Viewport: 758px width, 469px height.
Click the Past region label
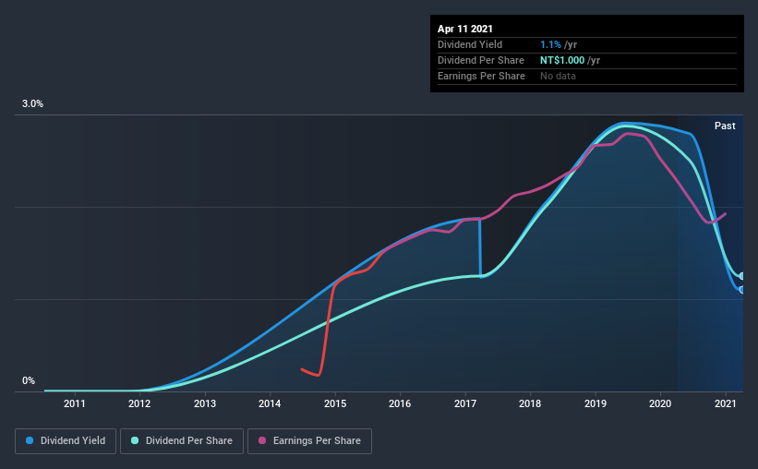[x=725, y=126]
